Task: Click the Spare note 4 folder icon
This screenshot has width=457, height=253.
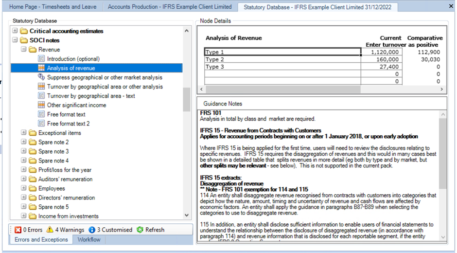Action: tap(33, 161)
